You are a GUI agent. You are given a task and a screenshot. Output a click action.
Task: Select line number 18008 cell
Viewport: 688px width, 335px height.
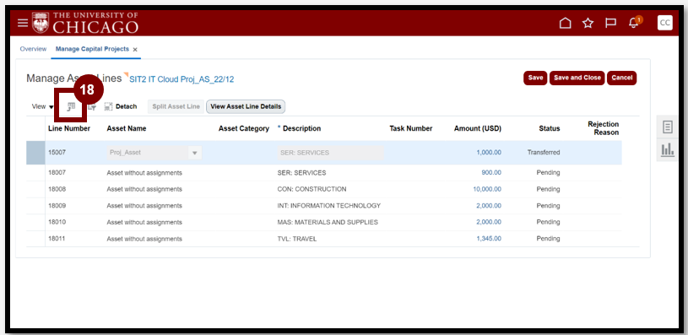(57, 189)
